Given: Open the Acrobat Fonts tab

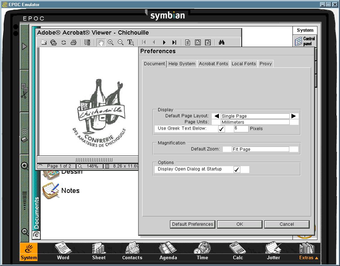Looking at the screenshot, I should point(214,63).
